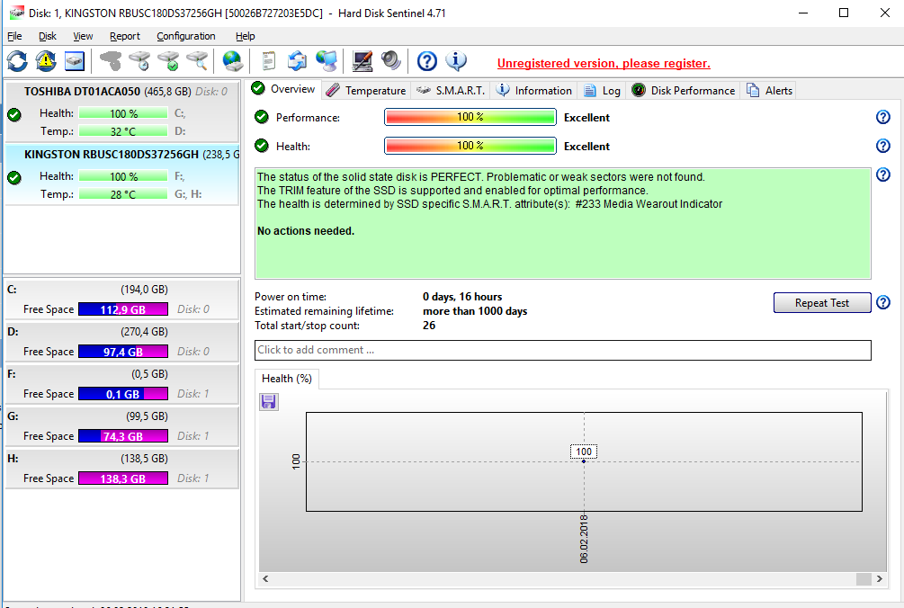Open the notepad report icon in the toolbar
Viewport: 904px width, 608px height.
click(268, 61)
